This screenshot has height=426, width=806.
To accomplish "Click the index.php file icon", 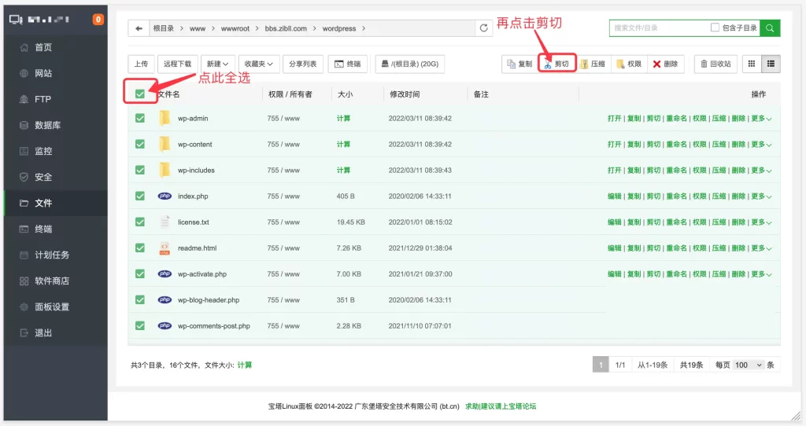I will (x=165, y=196).
